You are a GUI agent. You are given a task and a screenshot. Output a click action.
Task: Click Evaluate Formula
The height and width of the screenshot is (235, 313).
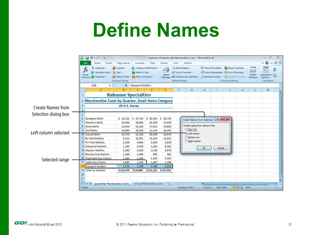pyautogui.click(x=235, y=77)
